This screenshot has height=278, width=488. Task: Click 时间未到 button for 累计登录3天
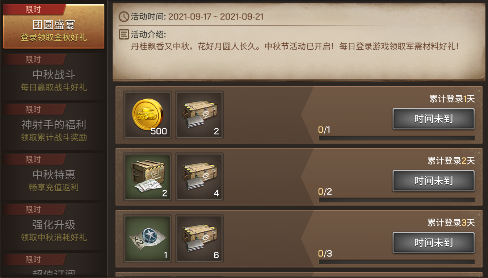click(x=433, y=243)
